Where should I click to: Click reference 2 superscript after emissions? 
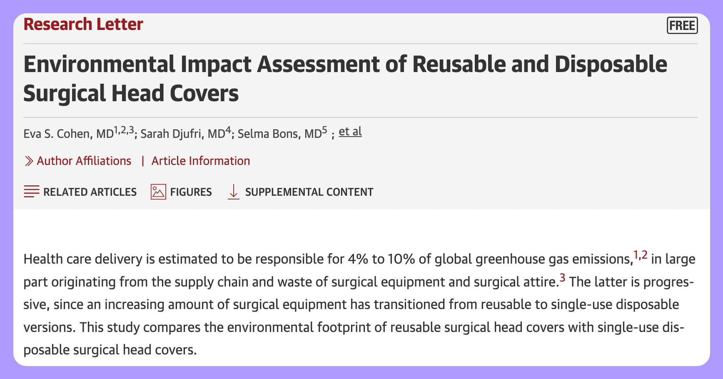(644, 254)
